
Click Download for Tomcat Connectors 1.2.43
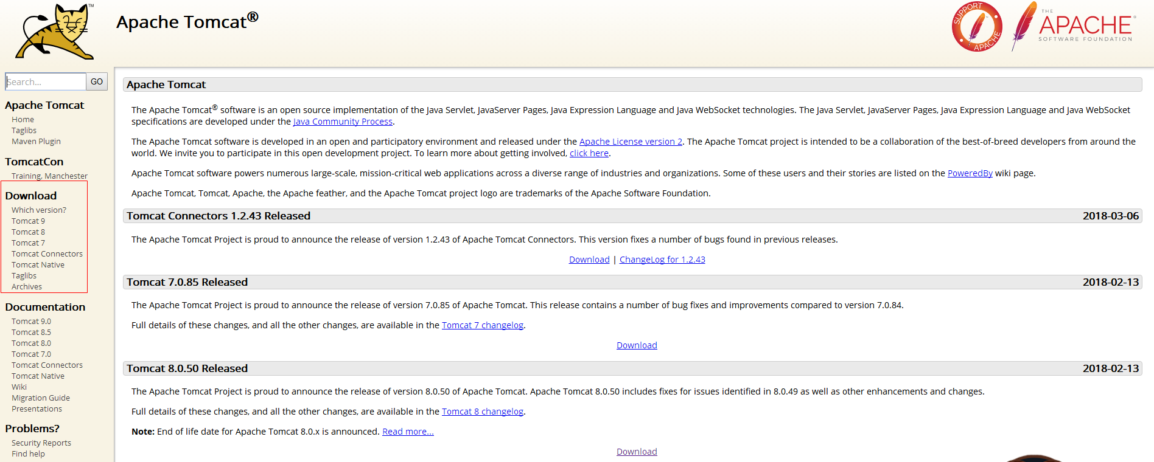(589, 260)
